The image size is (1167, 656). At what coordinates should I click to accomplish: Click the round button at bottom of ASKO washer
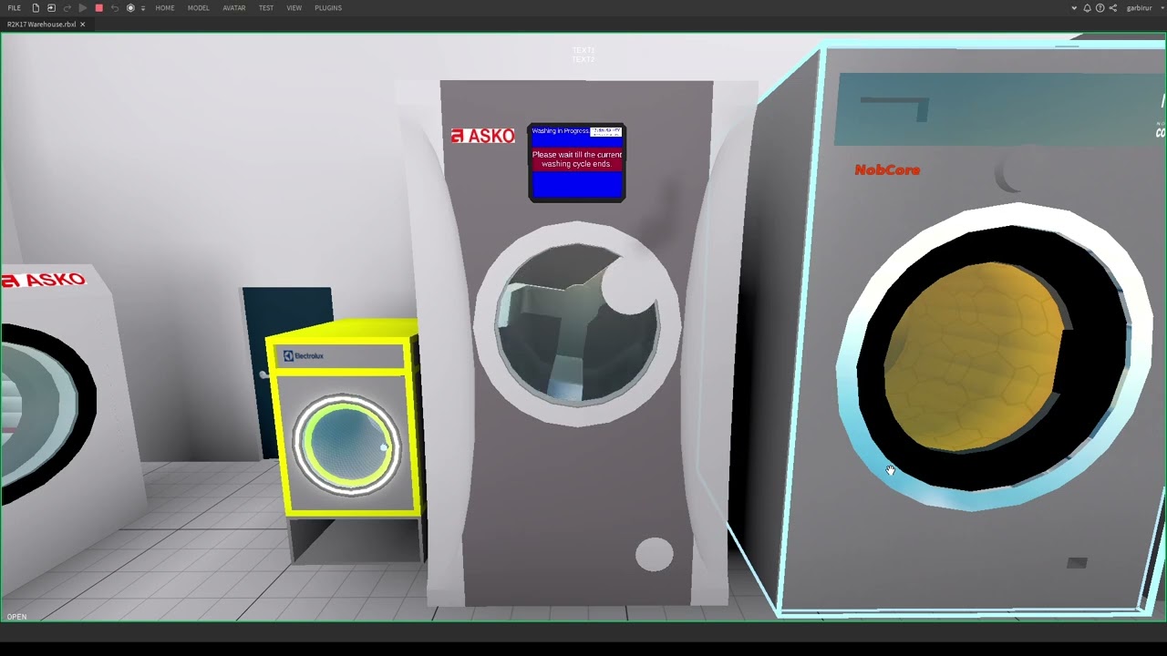[x=654, y=555]
